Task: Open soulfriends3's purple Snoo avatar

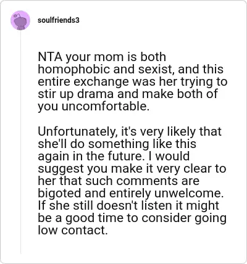Action: [x=20, y=20]
